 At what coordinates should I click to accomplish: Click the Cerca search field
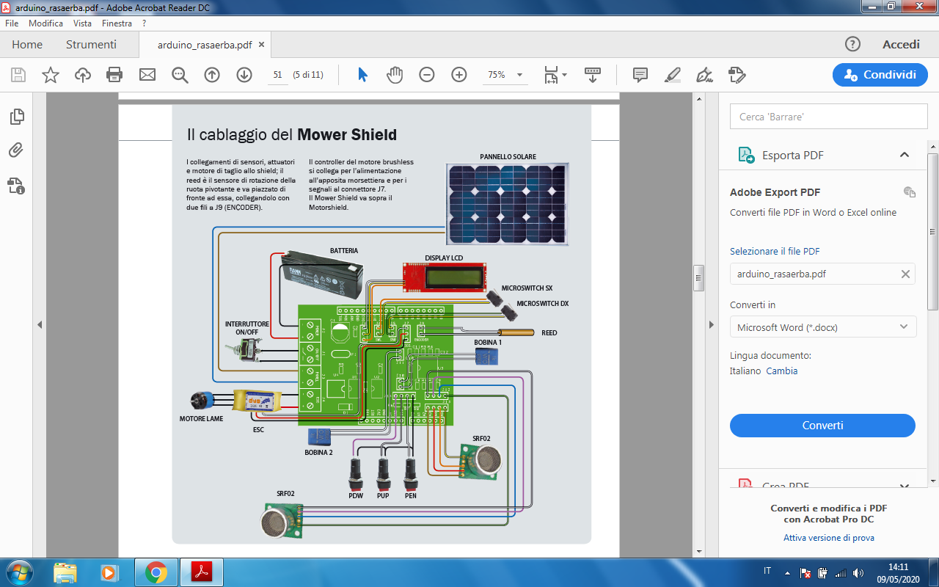coord(828,117)
